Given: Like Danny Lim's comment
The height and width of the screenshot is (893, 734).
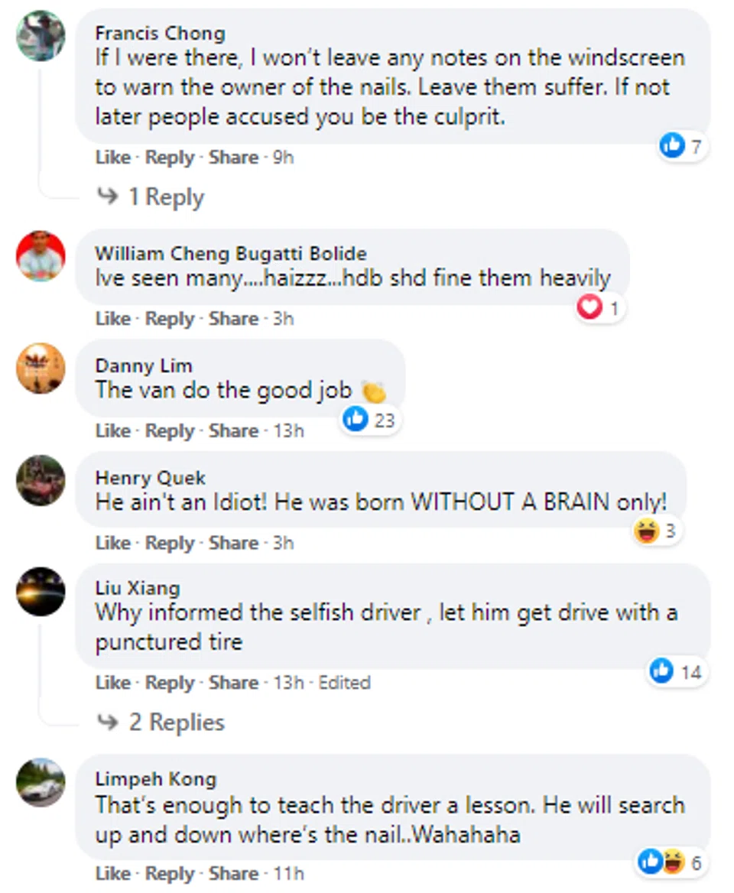Looking at the screenshot, I should [x=112, y=431].
